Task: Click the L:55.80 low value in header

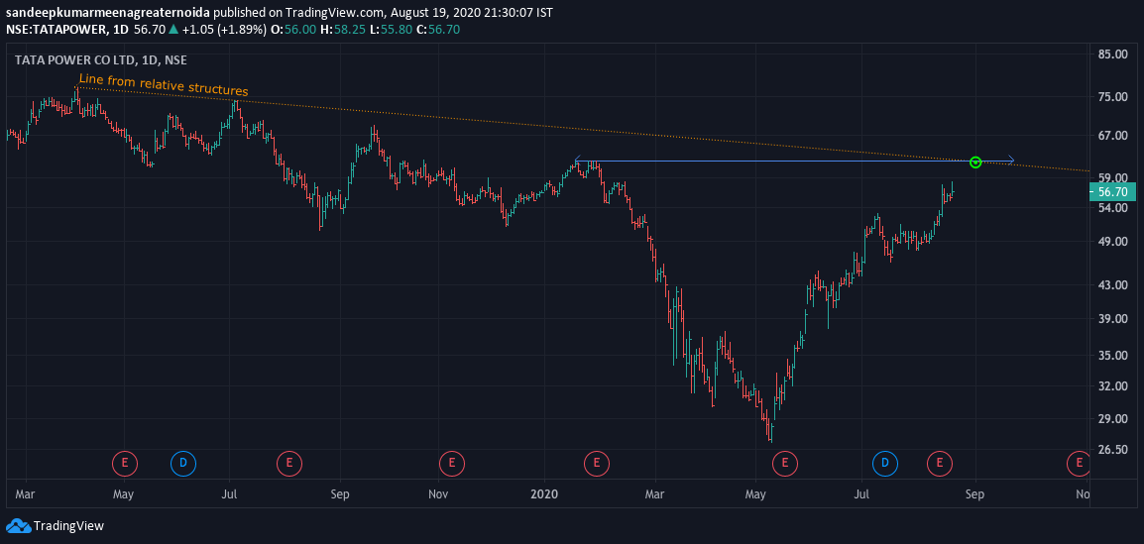Action: click(x=389, y=29)
